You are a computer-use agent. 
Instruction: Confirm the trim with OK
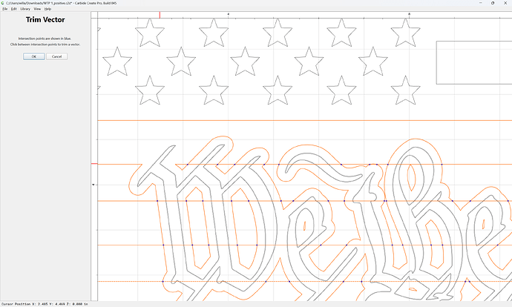point(34,56)
